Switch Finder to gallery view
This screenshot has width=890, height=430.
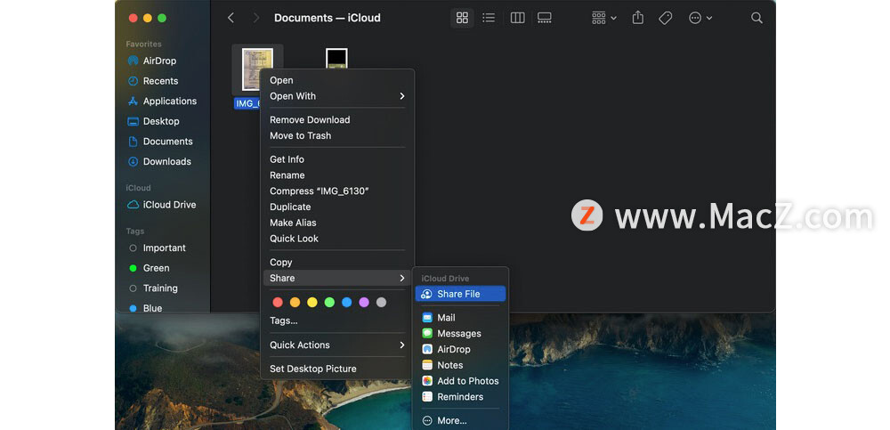click(545, 18)
